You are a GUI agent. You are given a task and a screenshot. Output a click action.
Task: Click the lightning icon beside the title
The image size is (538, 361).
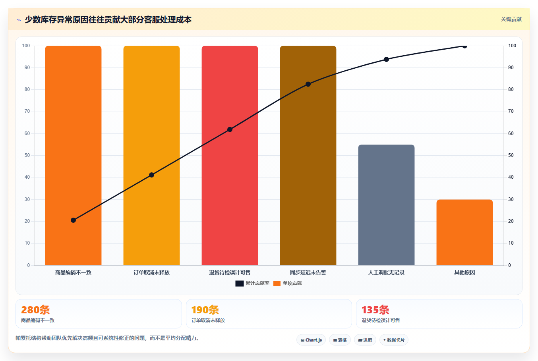coord(19,20)
